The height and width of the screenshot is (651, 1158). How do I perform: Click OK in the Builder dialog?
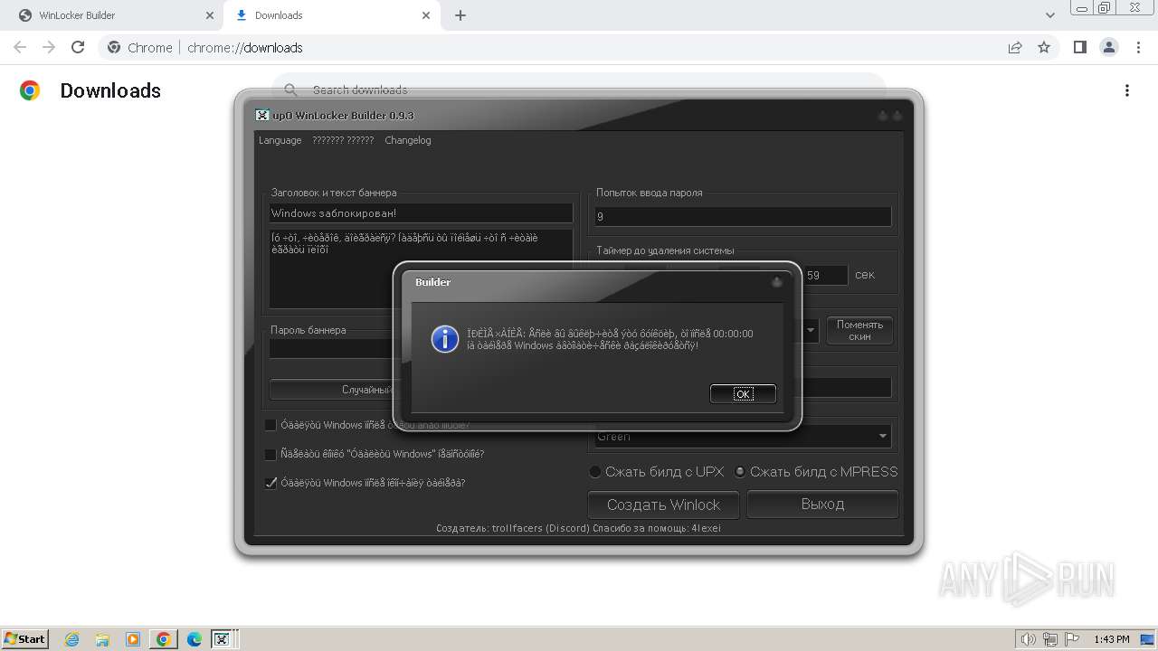coord(743,393)
